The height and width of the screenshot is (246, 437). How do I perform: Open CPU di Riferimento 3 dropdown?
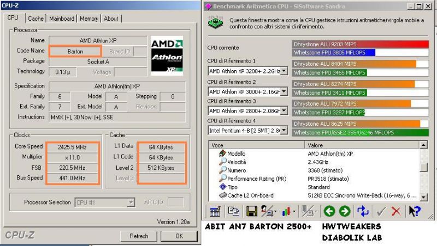[x=284, y=111]
